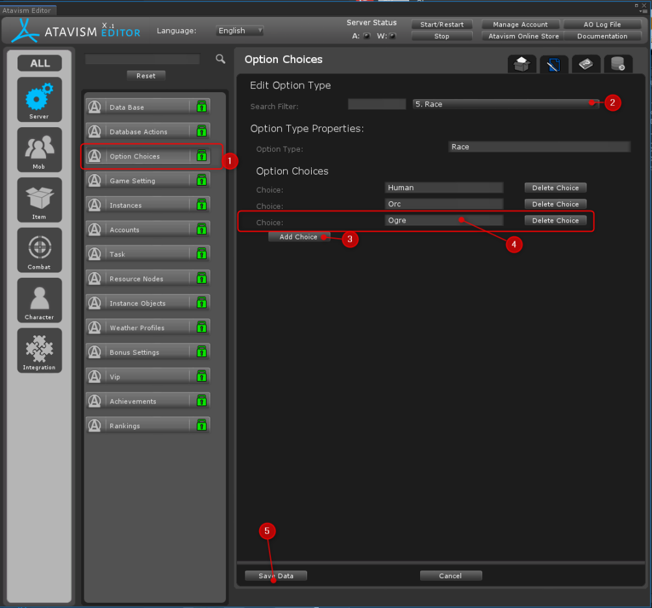Open the Character category icon
652x608 pixels.
(x=40, y=300)
